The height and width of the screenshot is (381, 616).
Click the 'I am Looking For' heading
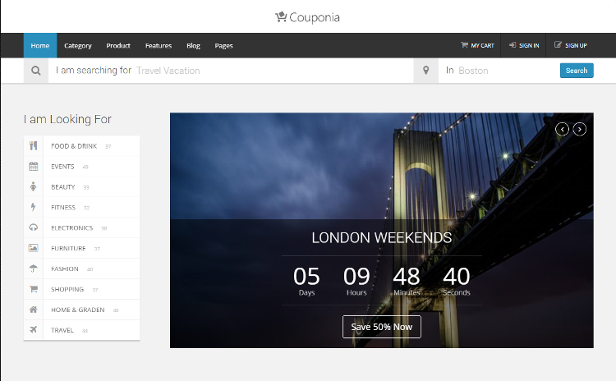coord(67,119)
